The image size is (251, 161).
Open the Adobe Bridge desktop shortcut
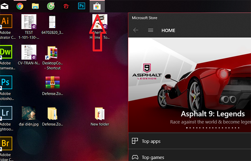click(x=6, y=143)
